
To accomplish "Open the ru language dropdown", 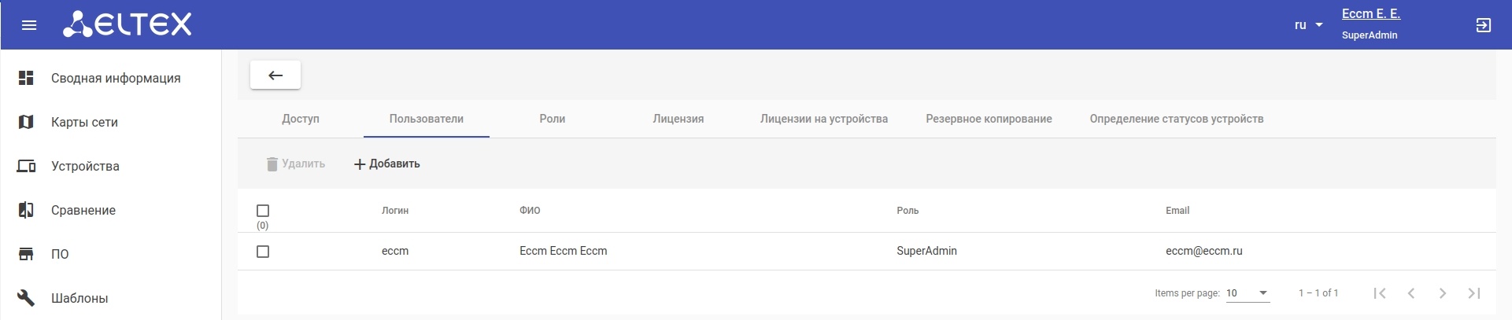I will pos(1308,25).
